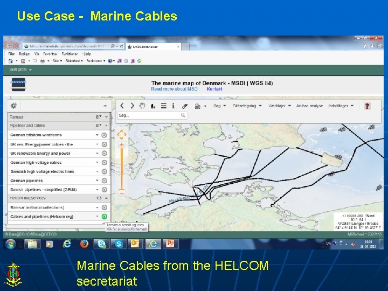Open the browser home icon
388x291 pixels.
pyautogui.click(x=365, y=46)
